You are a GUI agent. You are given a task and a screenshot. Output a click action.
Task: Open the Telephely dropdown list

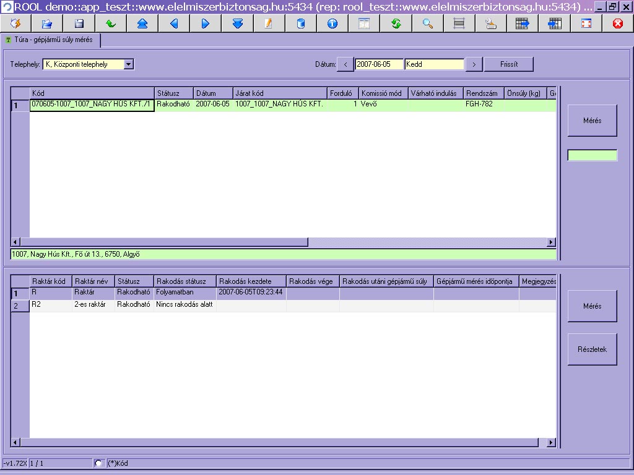pos(128,64)
